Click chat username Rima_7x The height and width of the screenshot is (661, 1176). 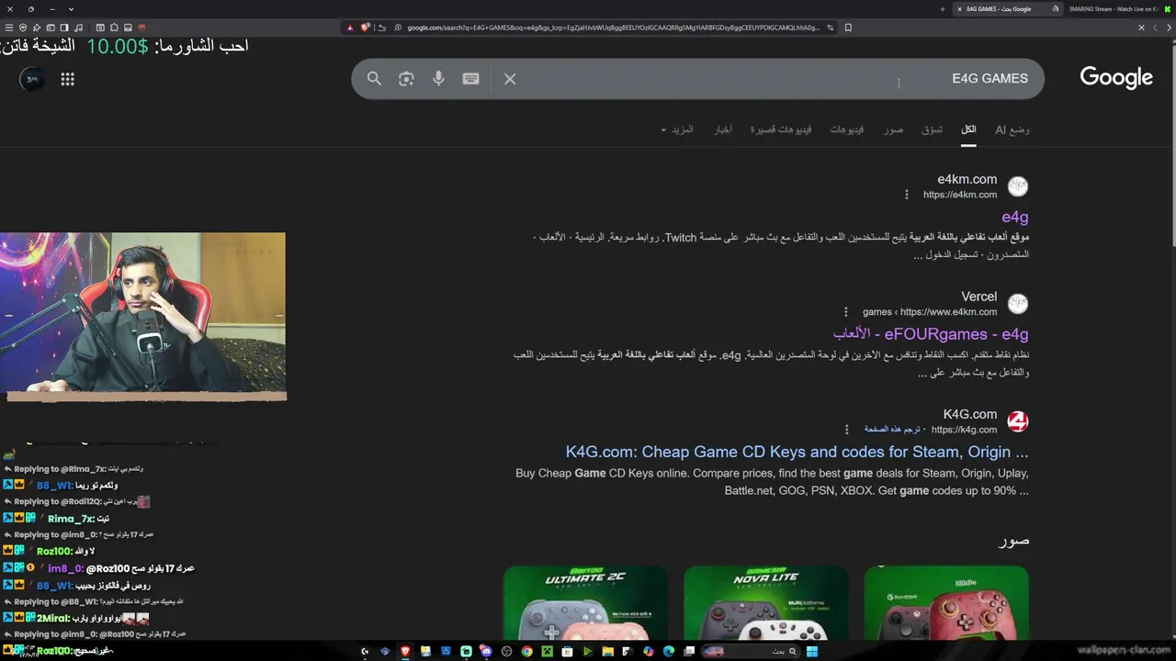(x=71, y=519)
